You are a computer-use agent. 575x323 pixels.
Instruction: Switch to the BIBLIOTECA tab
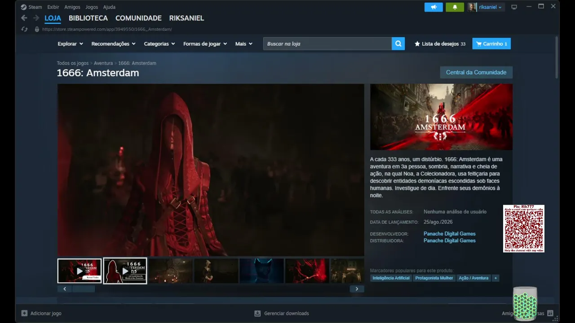88,18
